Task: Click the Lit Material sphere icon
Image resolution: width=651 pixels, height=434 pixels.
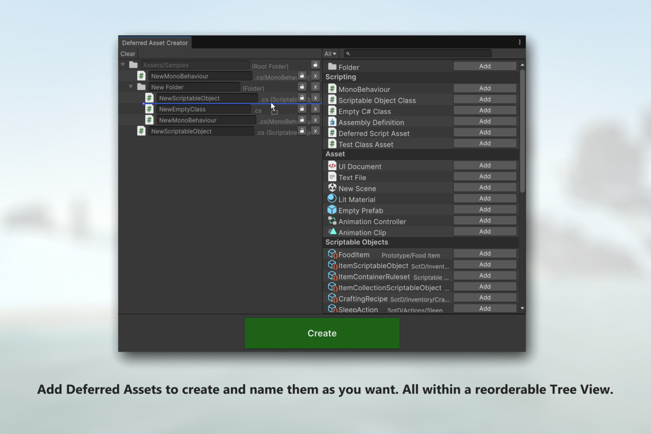Action: point(331,199)
